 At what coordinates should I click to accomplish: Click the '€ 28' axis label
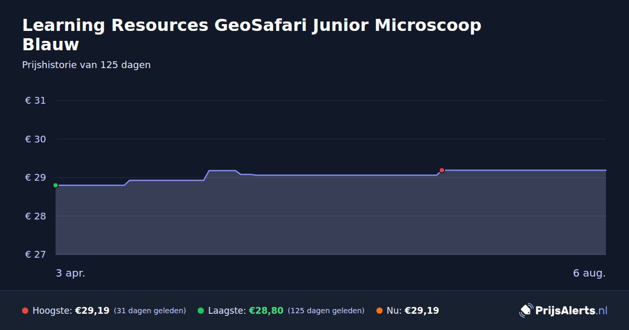click(36, 216)
